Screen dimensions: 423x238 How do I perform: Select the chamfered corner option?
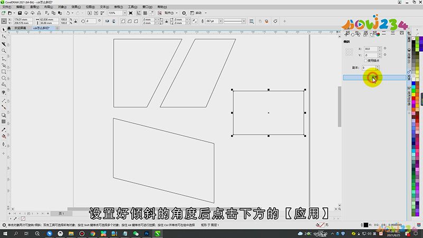(x=136, y=21)
